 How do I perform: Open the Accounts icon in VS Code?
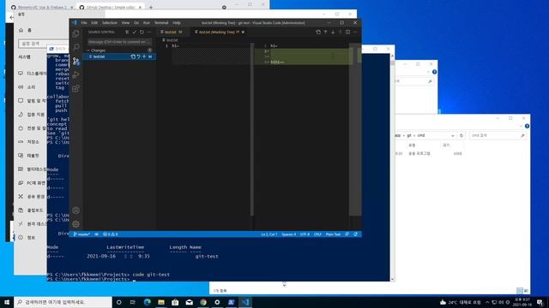click(x=75, y=210)
